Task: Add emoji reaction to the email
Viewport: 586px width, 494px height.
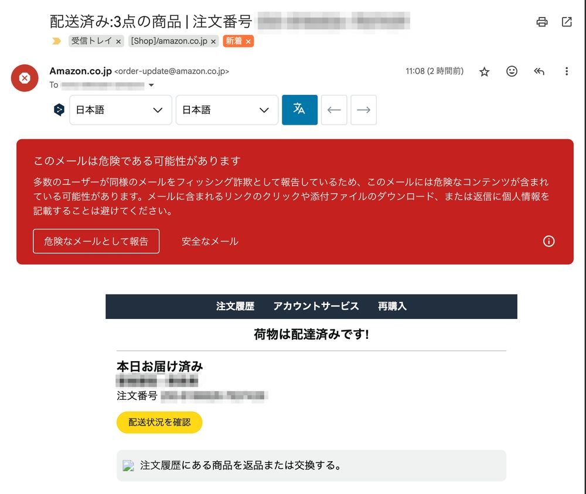Action: (512, 71)
